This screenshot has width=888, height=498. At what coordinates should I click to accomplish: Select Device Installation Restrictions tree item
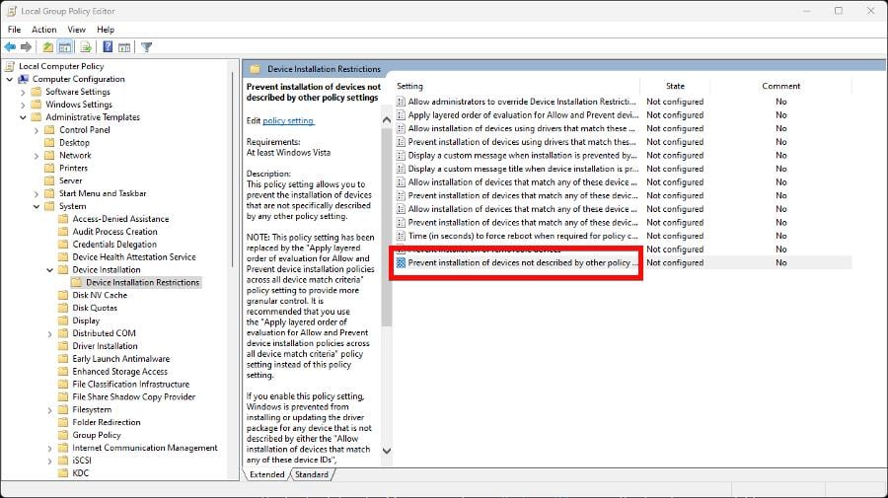[142, 282]
